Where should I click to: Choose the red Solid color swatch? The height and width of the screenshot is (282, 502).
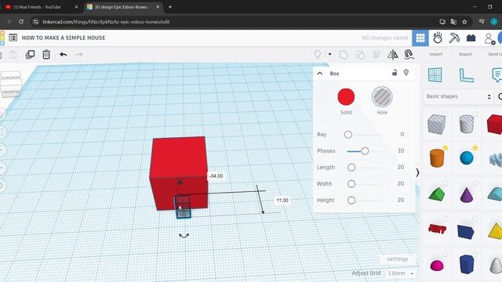pos(346,97)
